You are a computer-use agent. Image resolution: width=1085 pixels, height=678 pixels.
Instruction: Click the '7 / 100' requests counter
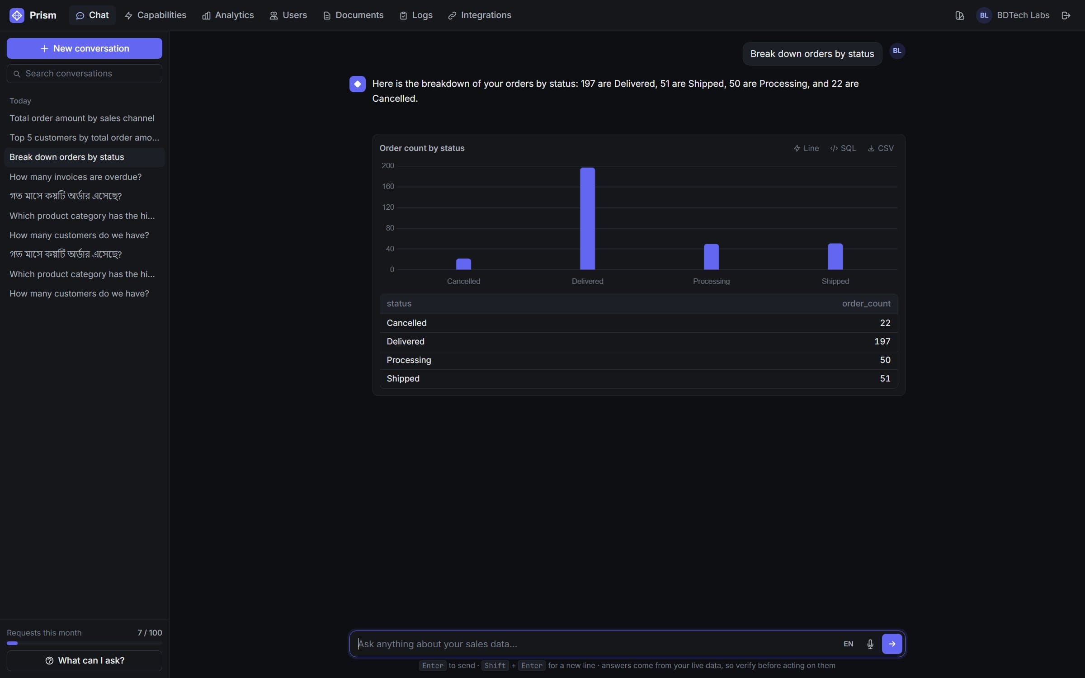(150, 633)
